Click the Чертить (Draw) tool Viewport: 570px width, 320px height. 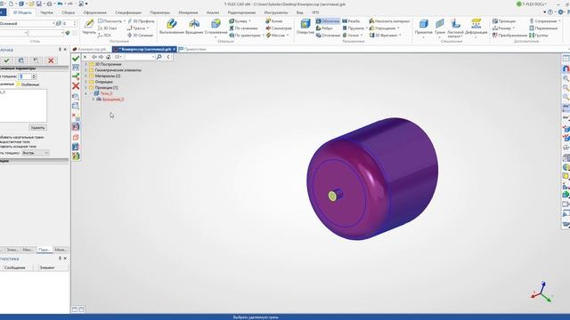click(89, 28)
